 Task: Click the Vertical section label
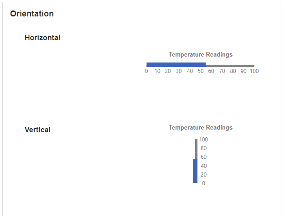point(37,130)
